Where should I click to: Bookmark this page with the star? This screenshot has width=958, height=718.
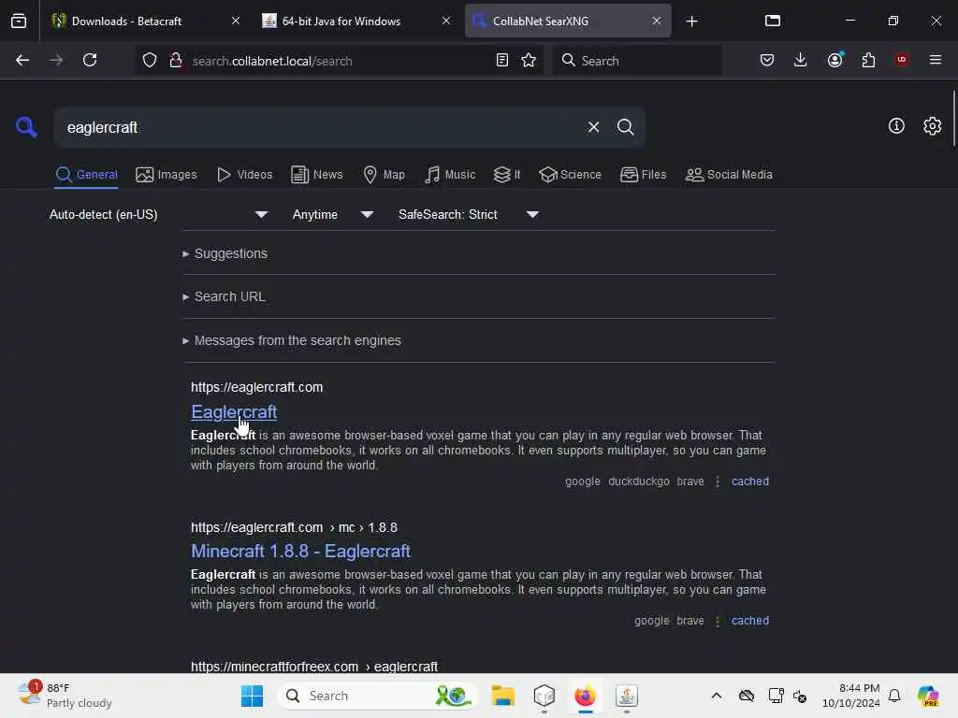pyautogui.click(x=529, y=60)
